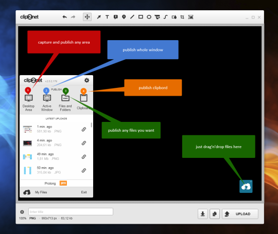
Task: Undo the last edit
Action: point(65,17)
